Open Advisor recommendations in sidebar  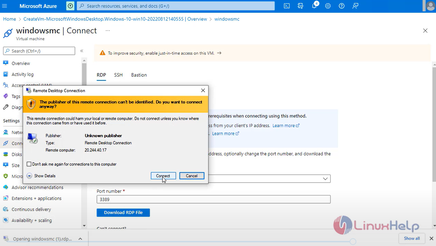click(x=37, y=187)
